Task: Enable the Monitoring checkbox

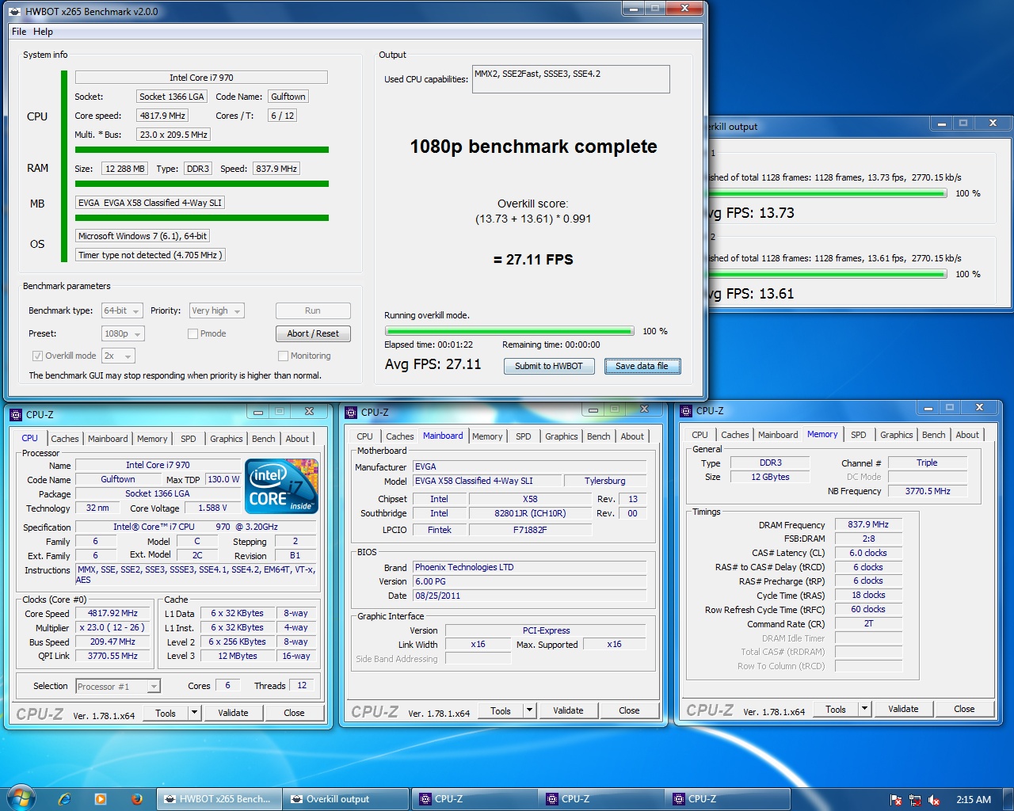Action: pos(283,356)
